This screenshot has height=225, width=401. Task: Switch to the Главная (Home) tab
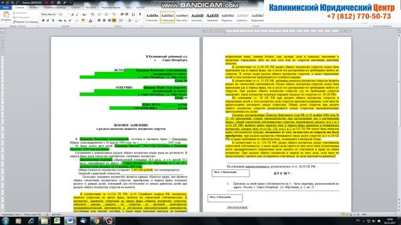pos(19,7)
